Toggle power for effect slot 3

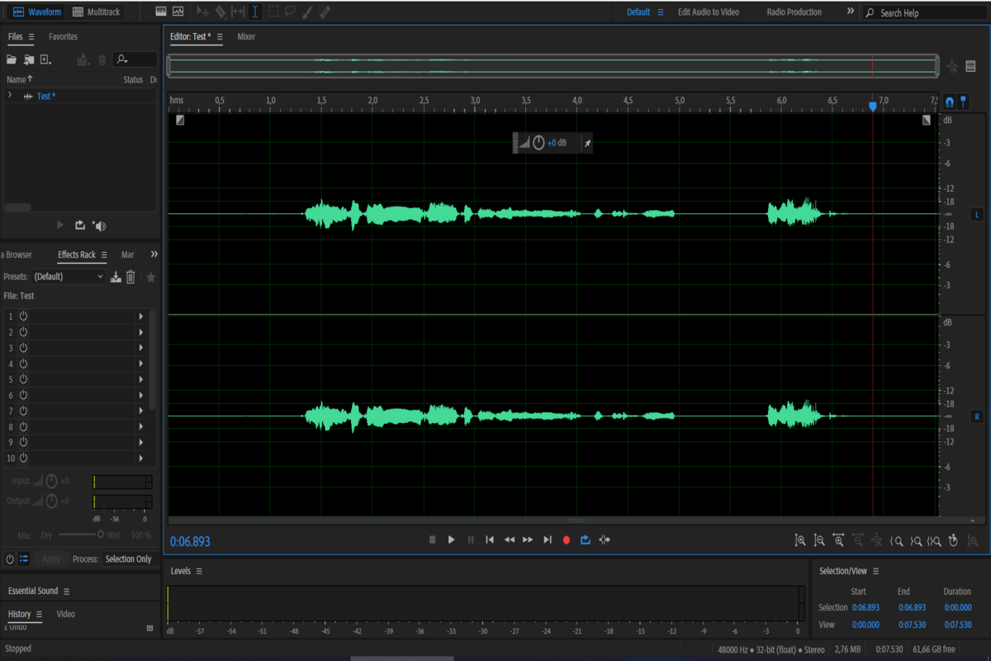click(23, 348)
